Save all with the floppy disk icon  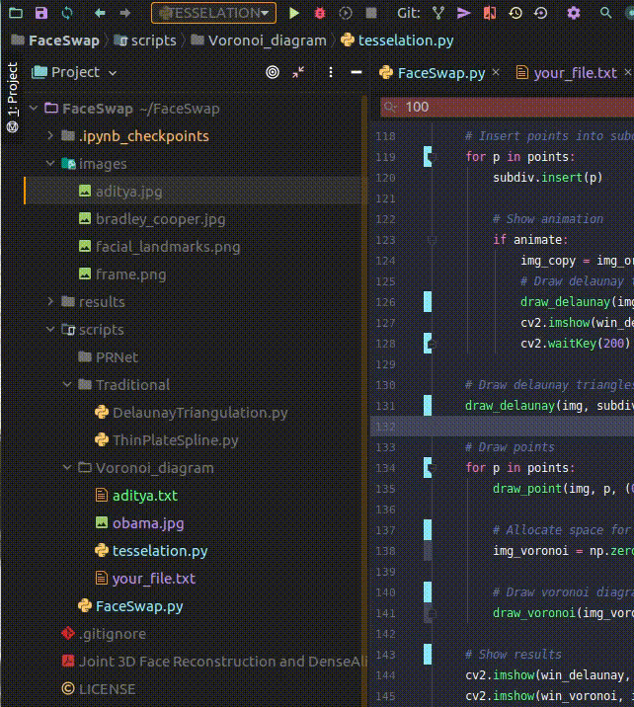tap(41, 13)
